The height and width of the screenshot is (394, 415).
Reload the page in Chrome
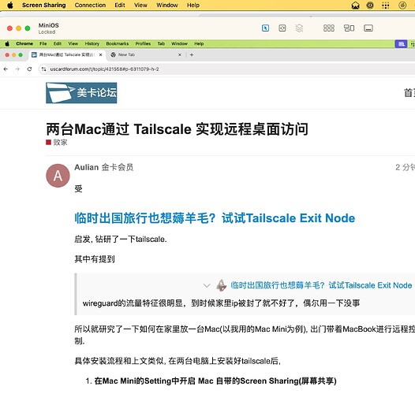click(x=29, y=69)
